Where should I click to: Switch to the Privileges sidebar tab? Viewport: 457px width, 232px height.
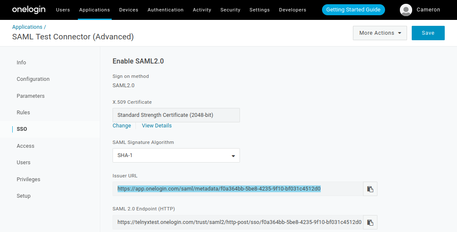point(28,179)
